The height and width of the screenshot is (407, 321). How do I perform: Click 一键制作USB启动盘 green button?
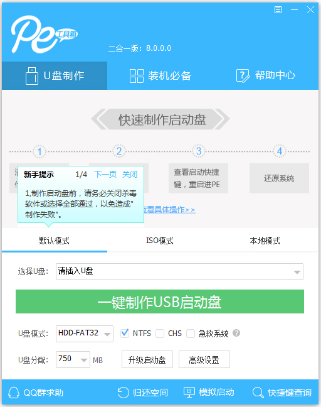(x=160, y=302)
